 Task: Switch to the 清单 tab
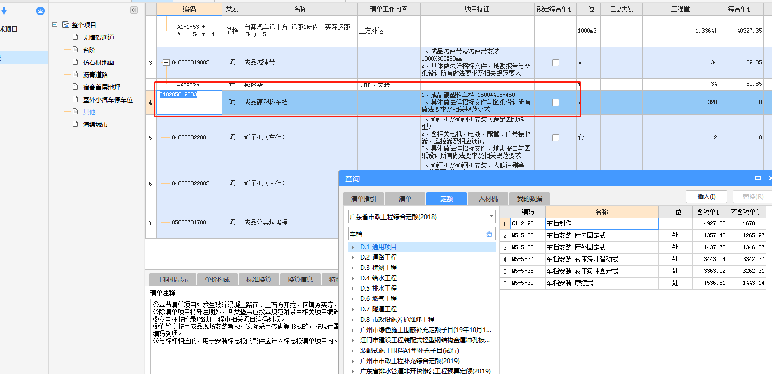click(x=405, y=199)
